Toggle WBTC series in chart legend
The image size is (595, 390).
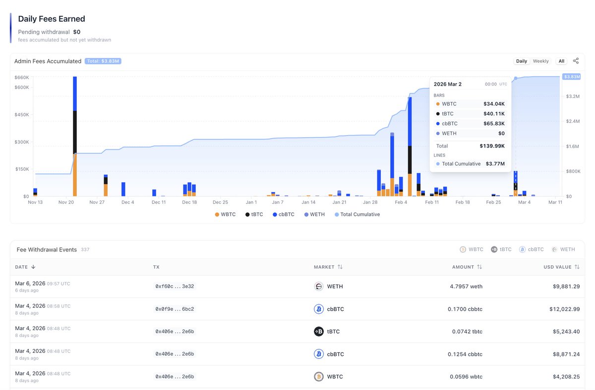(226, 214)
